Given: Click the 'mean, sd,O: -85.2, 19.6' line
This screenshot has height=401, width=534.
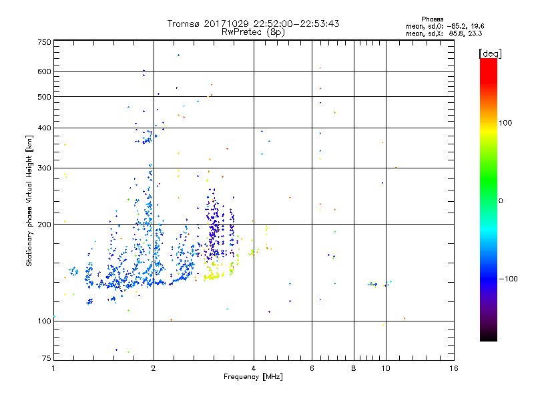Looking at the screenshot, I should click(445, 26).
